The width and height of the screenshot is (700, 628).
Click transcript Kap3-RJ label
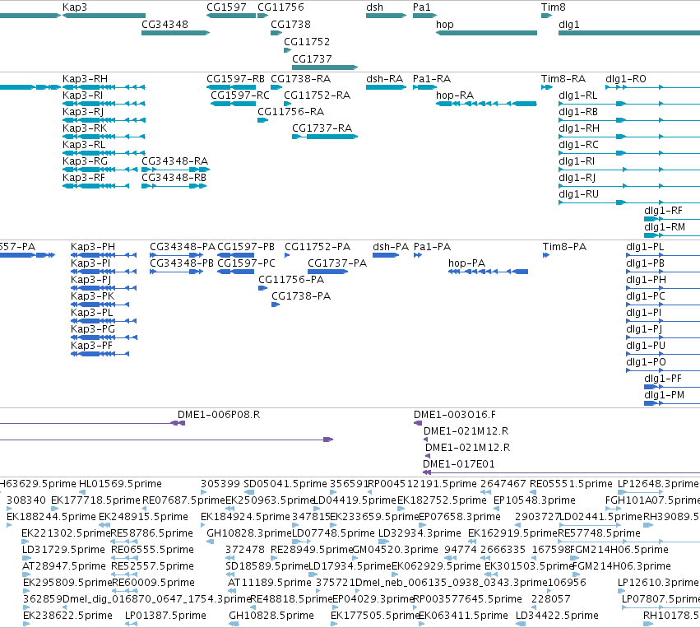(83, 112)
